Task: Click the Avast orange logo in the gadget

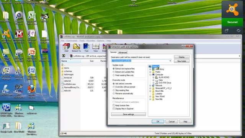Action: [x=232, y=10]
